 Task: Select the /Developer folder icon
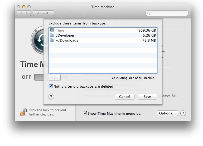[52, 35]
